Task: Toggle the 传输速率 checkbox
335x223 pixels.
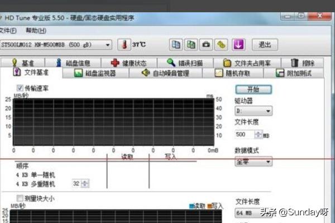Action: point(20,88)
